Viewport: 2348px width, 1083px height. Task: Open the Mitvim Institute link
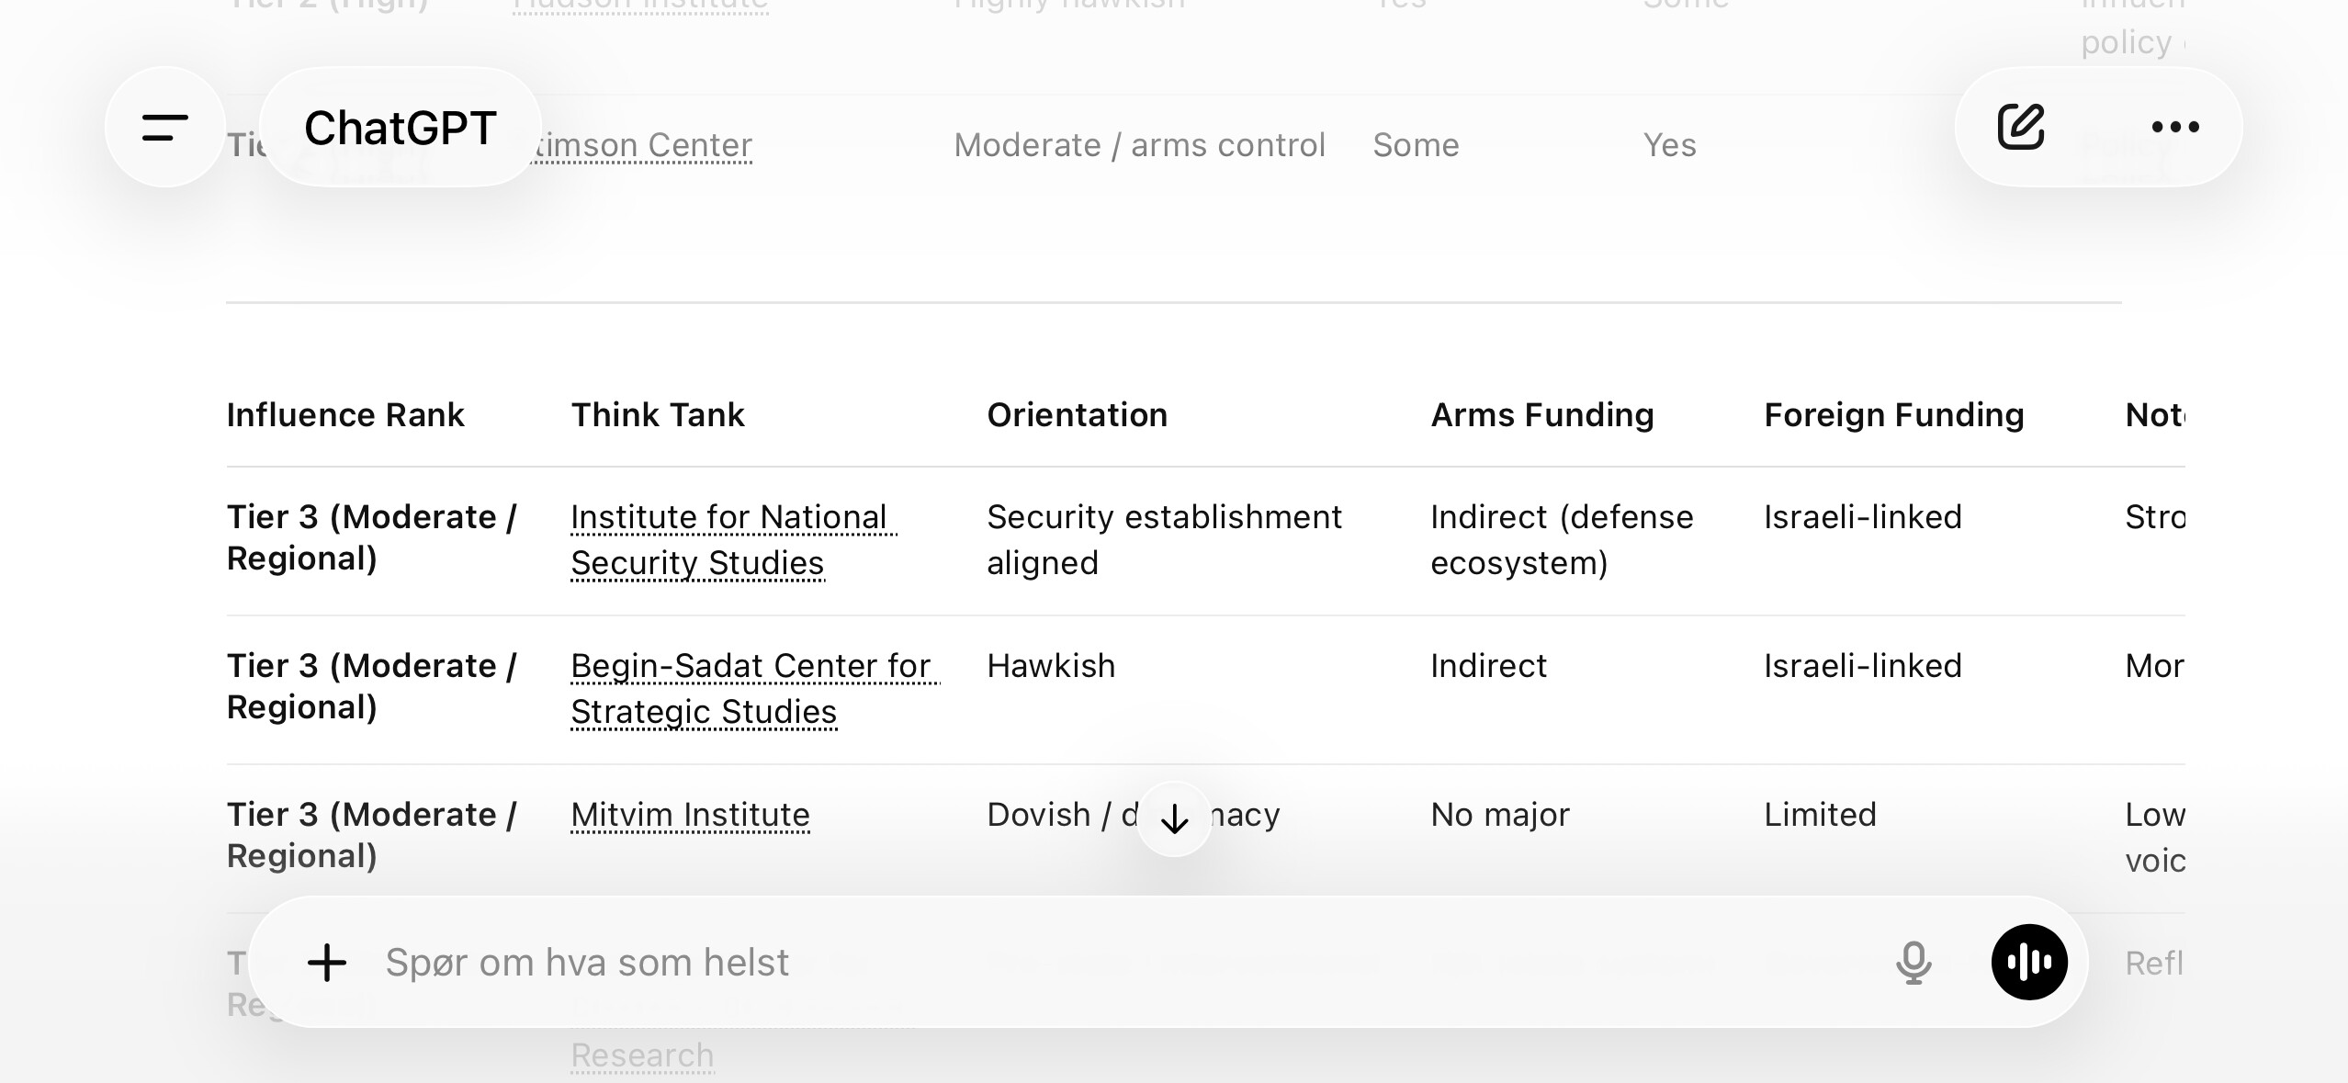pos(690,815)
